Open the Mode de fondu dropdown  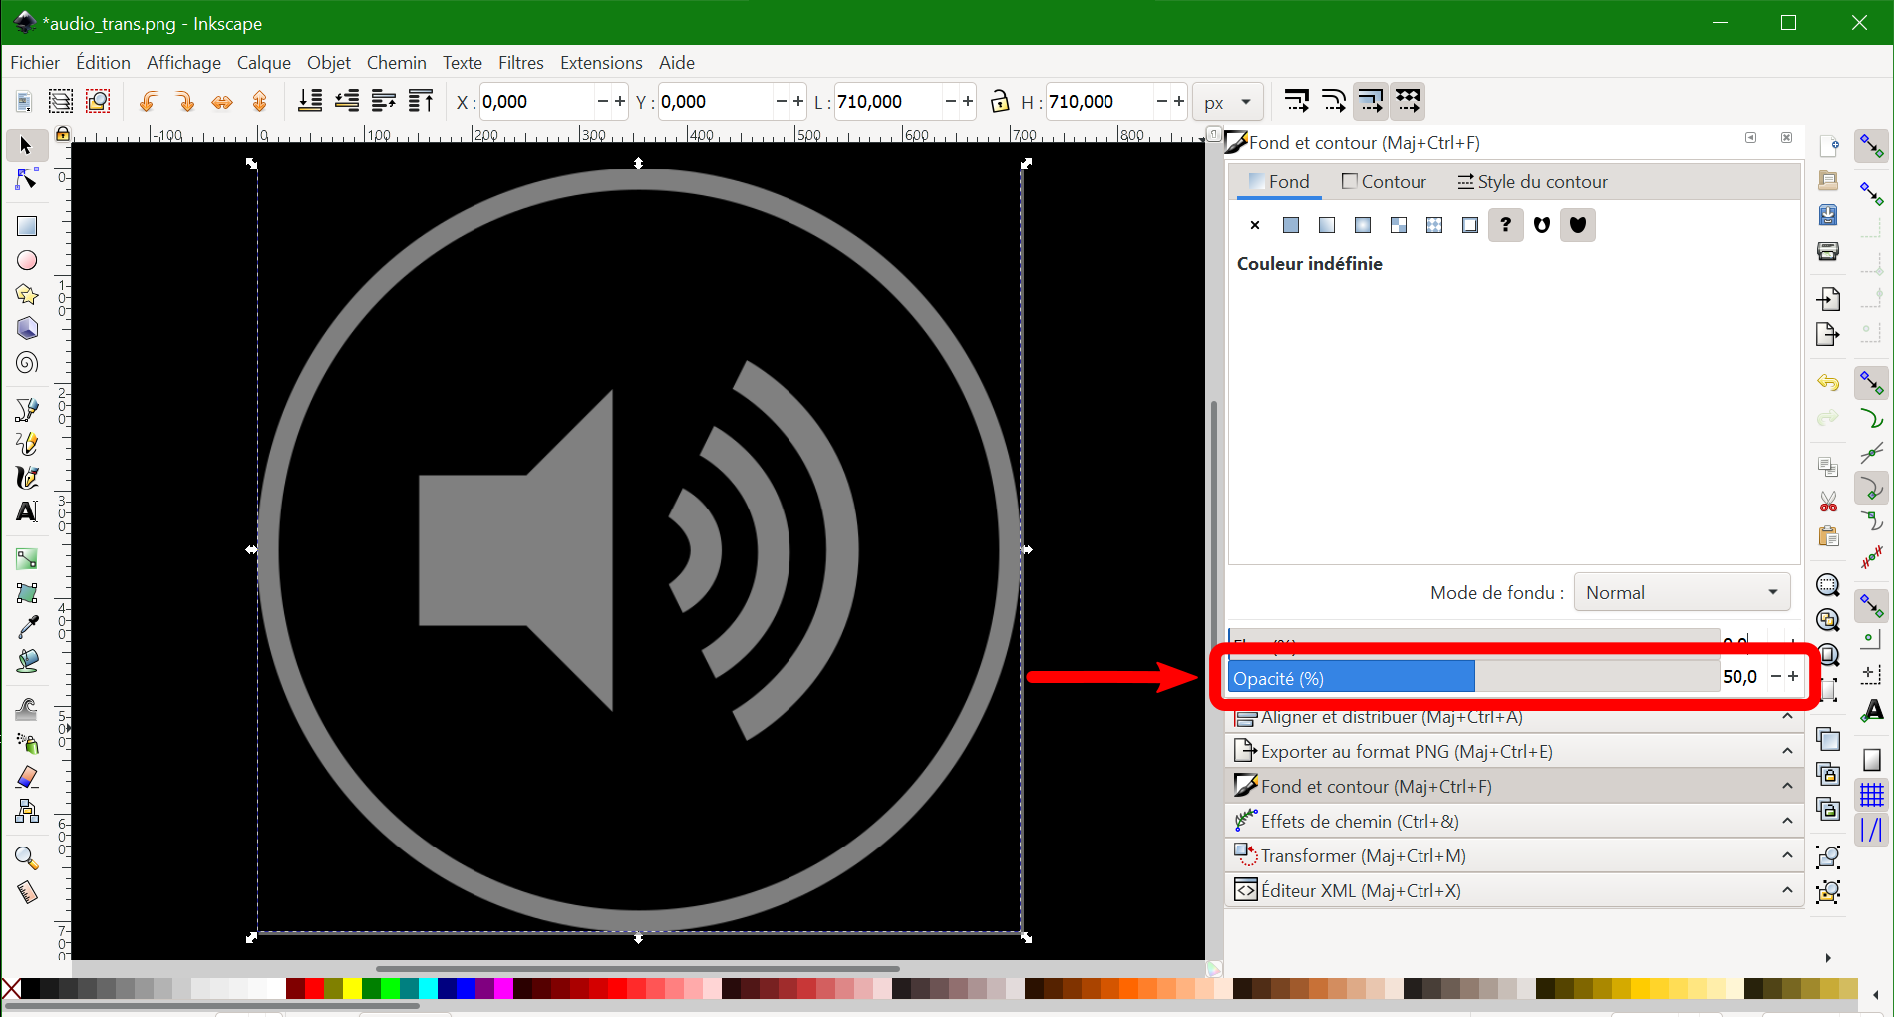click(1682, 592)
